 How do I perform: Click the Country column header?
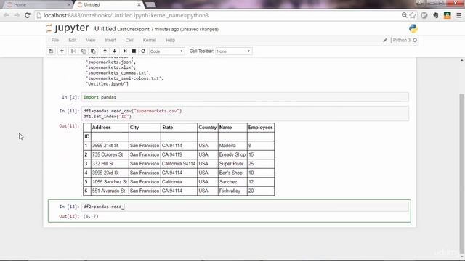pyautogui.click(x=207, y=128)
